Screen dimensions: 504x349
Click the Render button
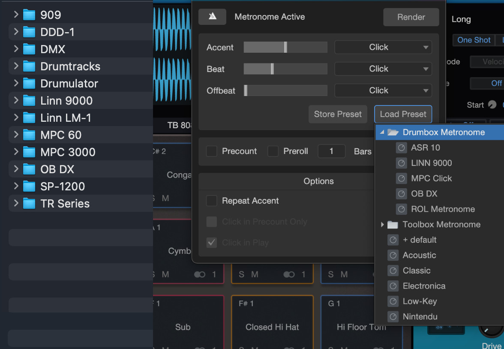pyautogui.click(x=411, y=17)
